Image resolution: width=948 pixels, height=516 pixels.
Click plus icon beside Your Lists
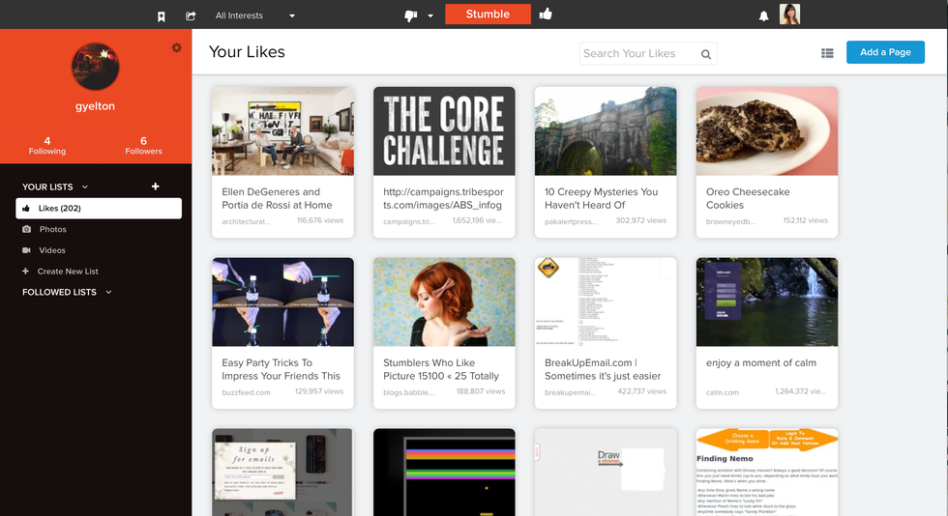(x=156, y=186)
